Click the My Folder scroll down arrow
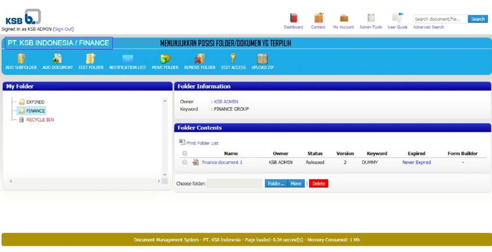The width and height of the screenshot is (492, 252). (165, 175)
